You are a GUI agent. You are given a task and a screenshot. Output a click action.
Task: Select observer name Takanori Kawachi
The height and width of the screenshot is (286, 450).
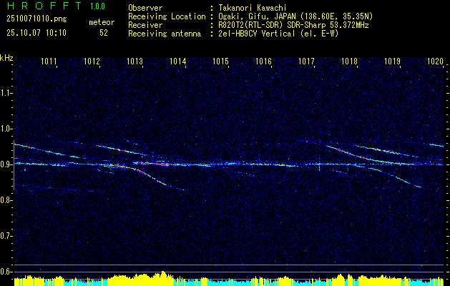point(253,8)
